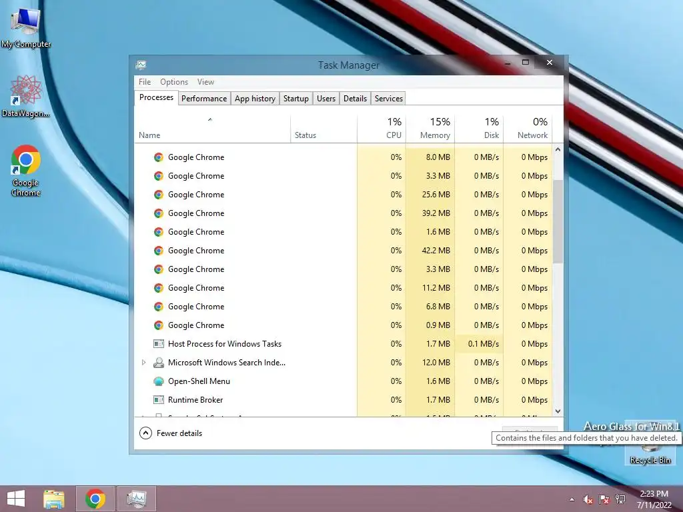
Task: Sort by the Memory column header
Action: [430, 129]
